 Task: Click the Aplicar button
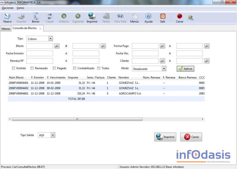(185, 69)
